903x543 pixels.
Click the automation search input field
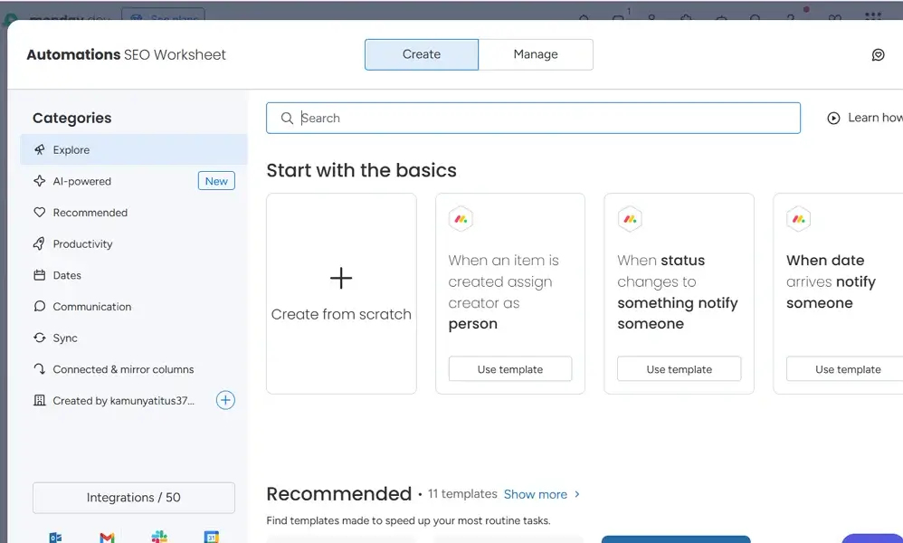coord(533,118)
